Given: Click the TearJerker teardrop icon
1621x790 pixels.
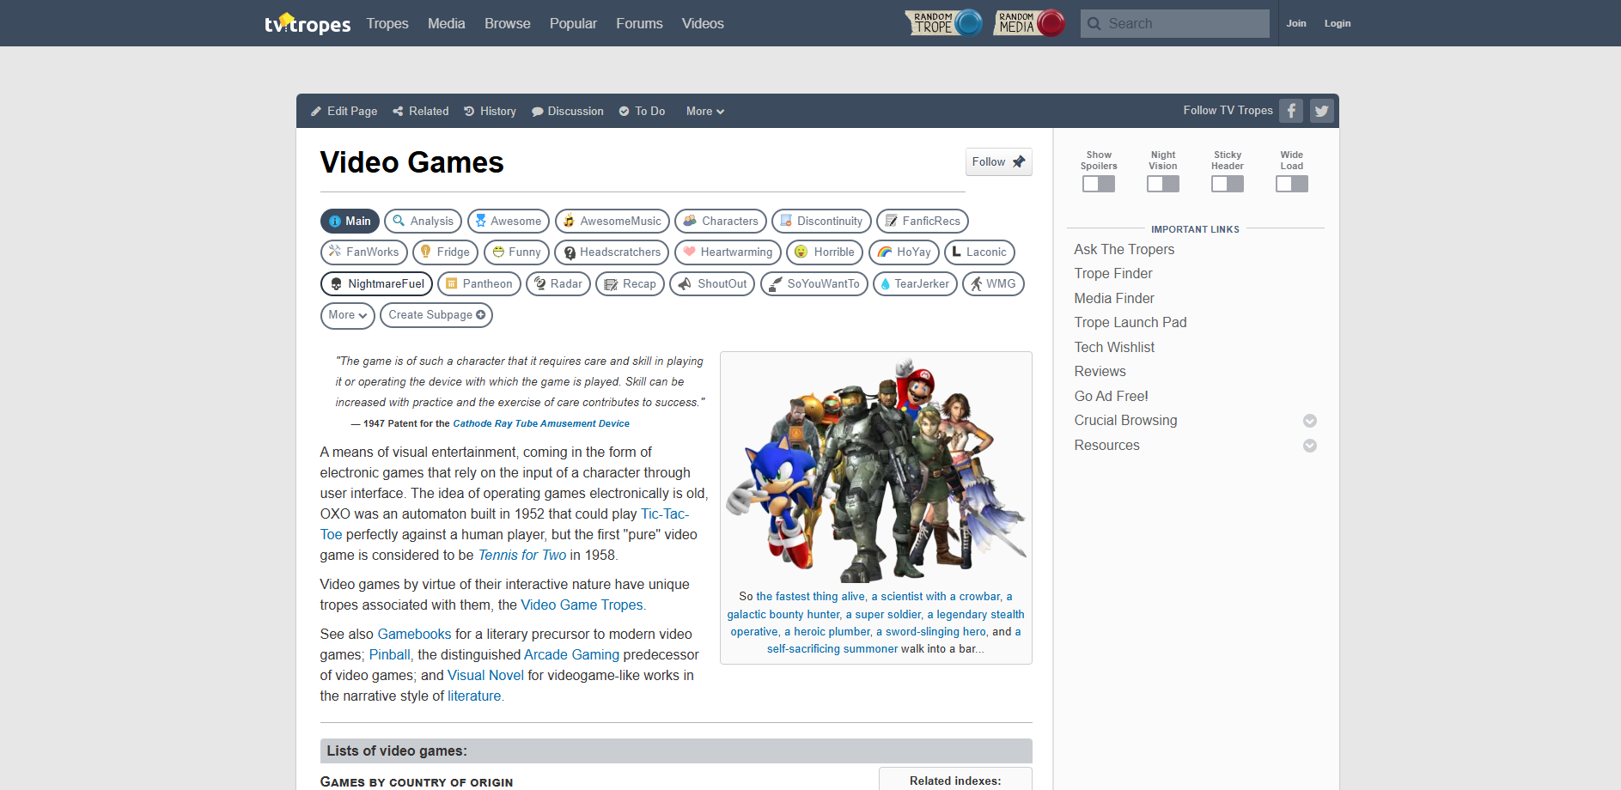Looking at the screenshot, I should (x=885, y=284).
